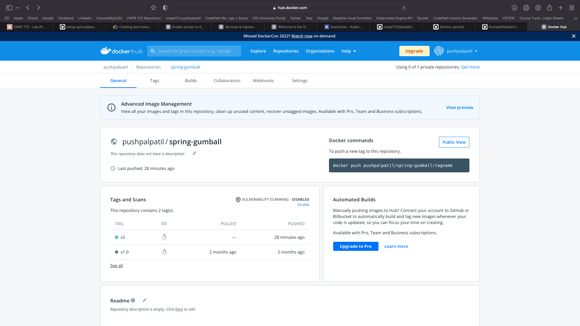This screenshot has width=580, height=326.
Task: Open the Safari downloads icon
Action: click(514, 8)
